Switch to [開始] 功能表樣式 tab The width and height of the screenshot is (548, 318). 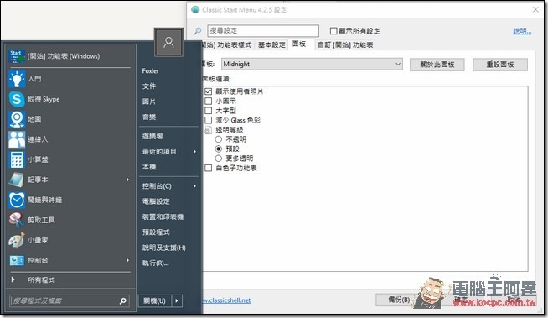pyautogui.click(x=228, y=44)
